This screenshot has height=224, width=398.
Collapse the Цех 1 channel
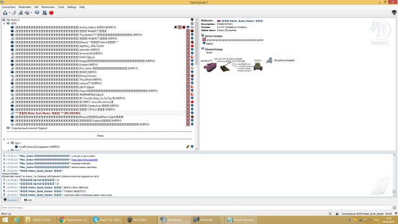click(8, 143)
